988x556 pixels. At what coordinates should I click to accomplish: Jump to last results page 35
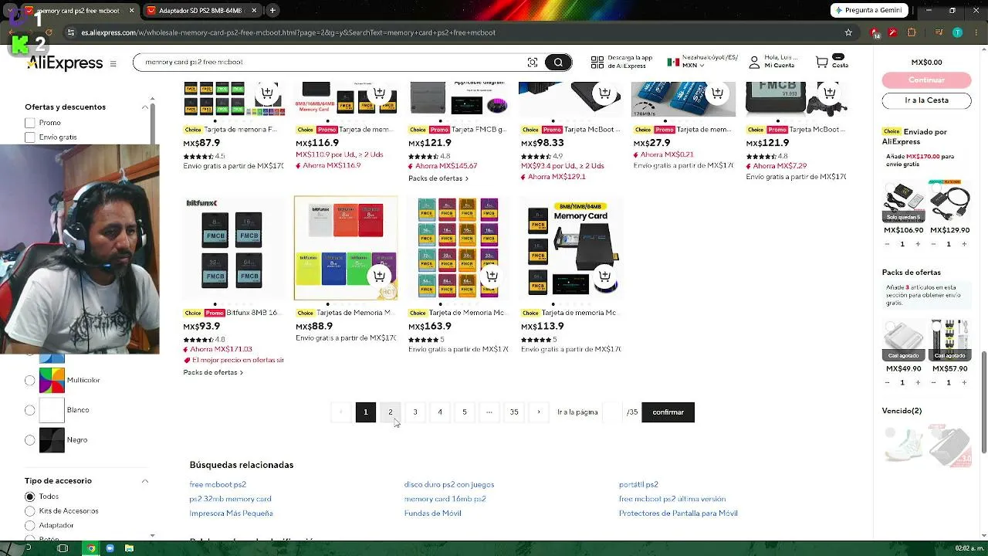point(514,412)
